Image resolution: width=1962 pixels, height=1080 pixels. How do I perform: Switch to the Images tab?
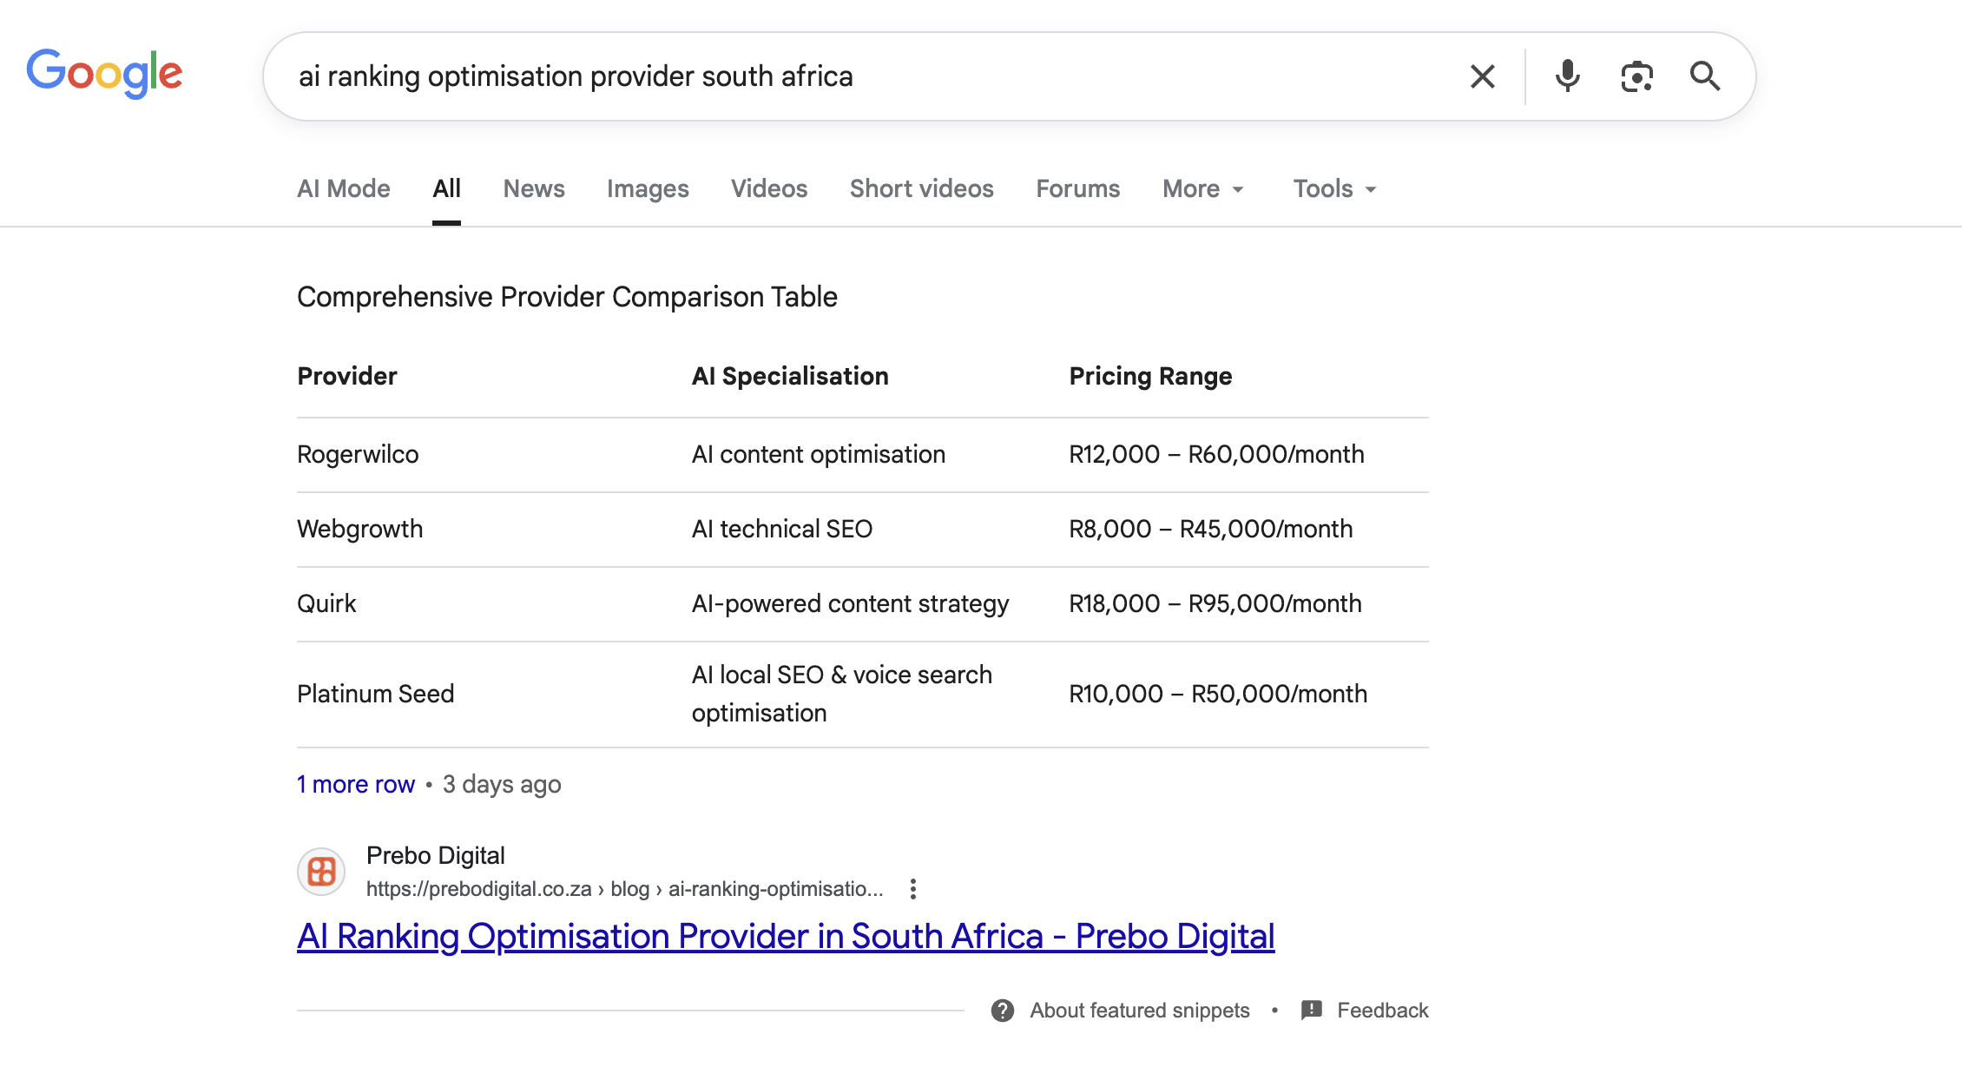pos(648,188)
